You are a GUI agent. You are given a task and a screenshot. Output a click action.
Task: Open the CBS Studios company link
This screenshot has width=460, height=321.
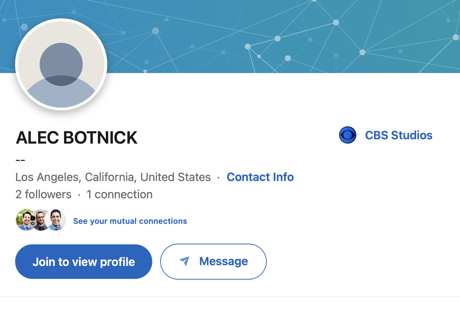399,135
